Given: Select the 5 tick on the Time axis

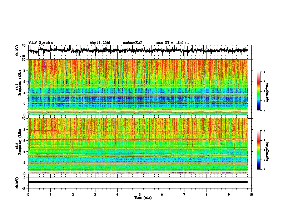Looking at the screenshot, I should (140, 194).
